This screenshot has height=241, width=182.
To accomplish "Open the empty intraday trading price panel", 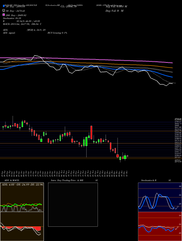I will tap(73, 204).
